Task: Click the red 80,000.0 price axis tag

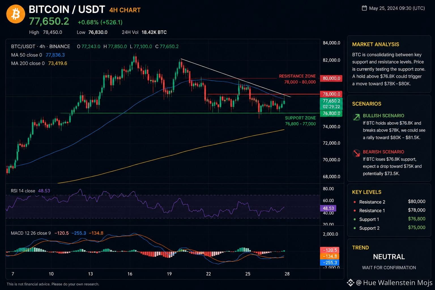Action: pos(331,78)
